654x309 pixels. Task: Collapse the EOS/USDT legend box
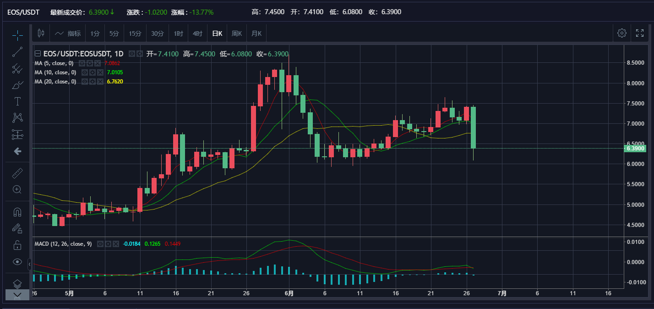click(x=38, y=54)
